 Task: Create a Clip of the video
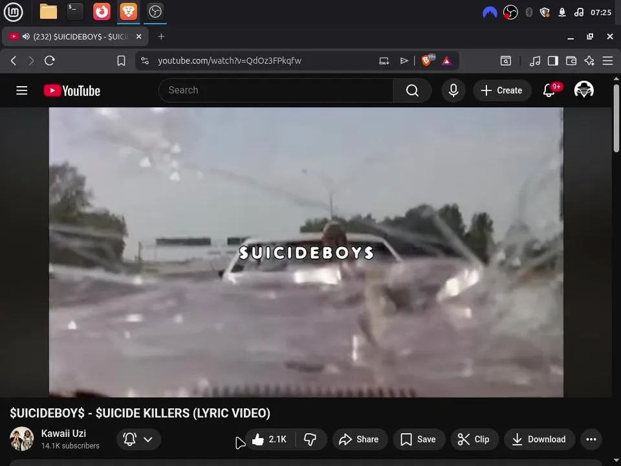[474, 439]
